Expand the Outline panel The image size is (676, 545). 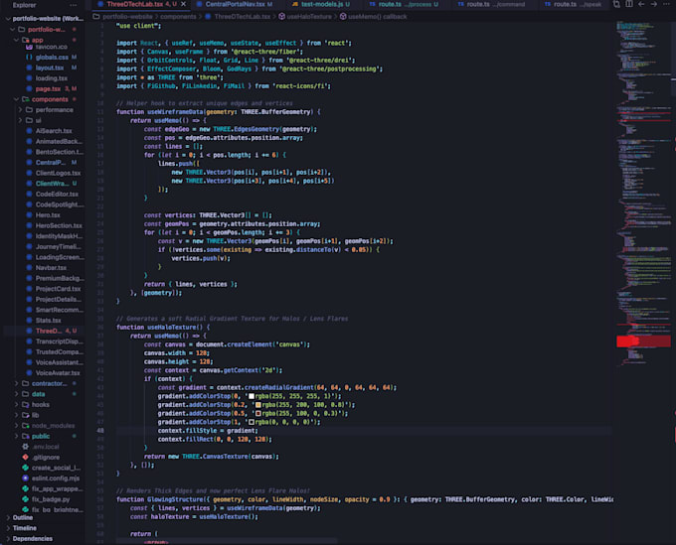(8, 517)
